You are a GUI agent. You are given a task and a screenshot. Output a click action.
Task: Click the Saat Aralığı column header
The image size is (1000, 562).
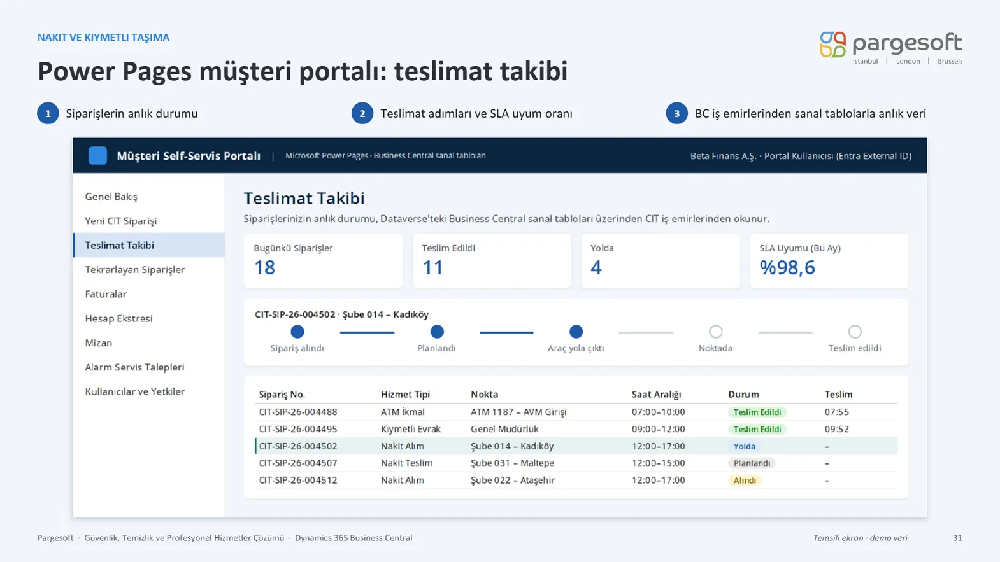(x=656, y=395)
